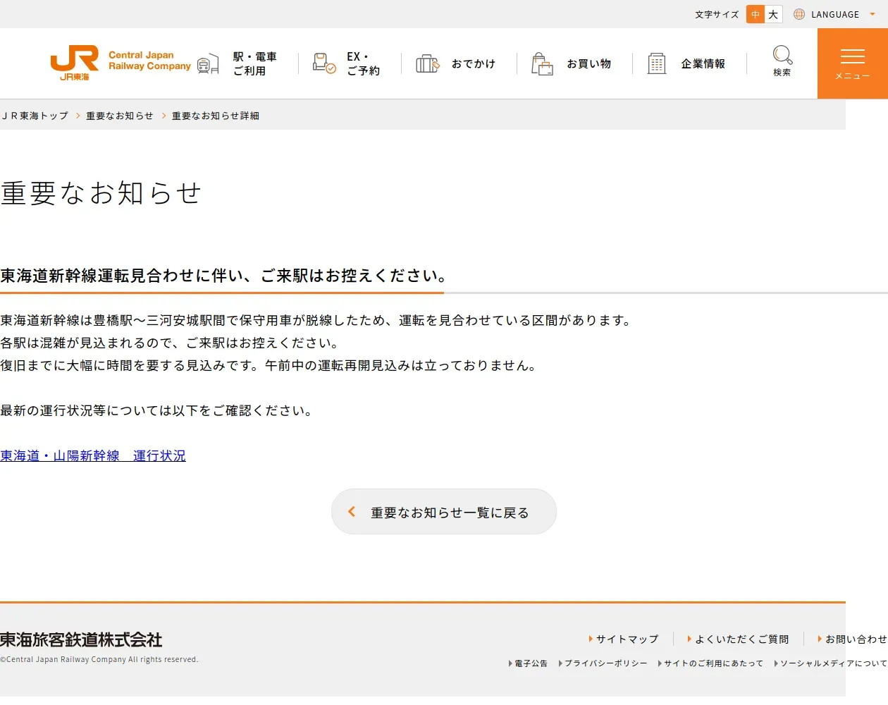888x705 pixels.
Task: Click the 文字サイズ label
Action: (717, 14)
